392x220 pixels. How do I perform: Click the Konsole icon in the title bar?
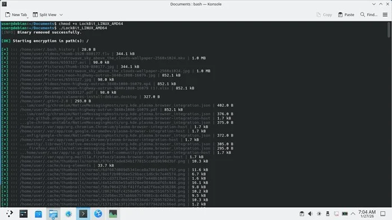pos(4,4)
